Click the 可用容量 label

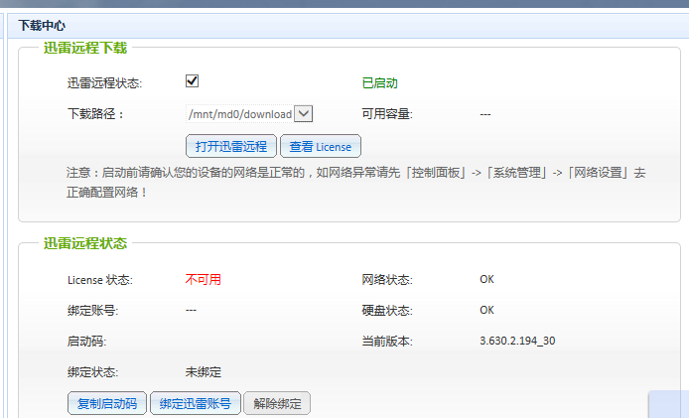point(387,114)
